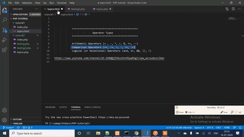
Task: Click the Type here to search box
Action: 42,133
